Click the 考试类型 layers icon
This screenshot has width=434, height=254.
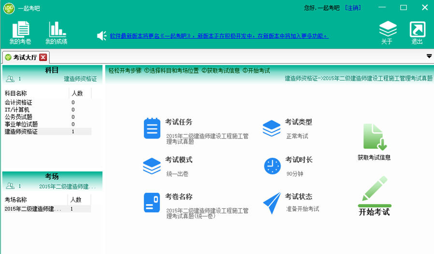pos(272,128)
